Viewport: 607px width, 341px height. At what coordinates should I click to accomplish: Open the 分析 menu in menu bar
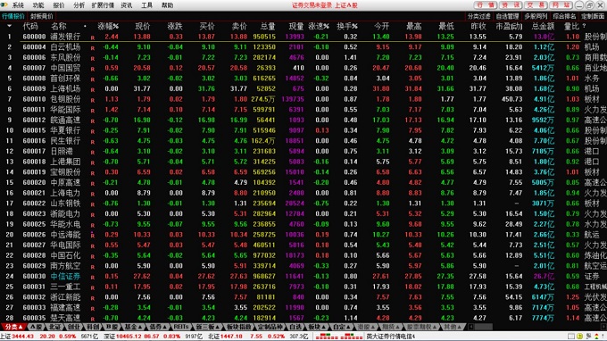79,5
